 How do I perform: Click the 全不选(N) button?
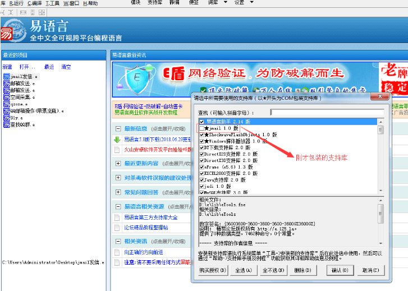tap(273, 270)
